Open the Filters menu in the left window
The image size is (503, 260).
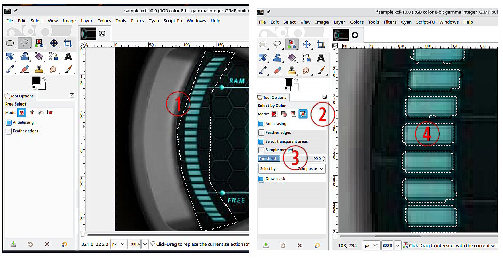click(137, 21)
